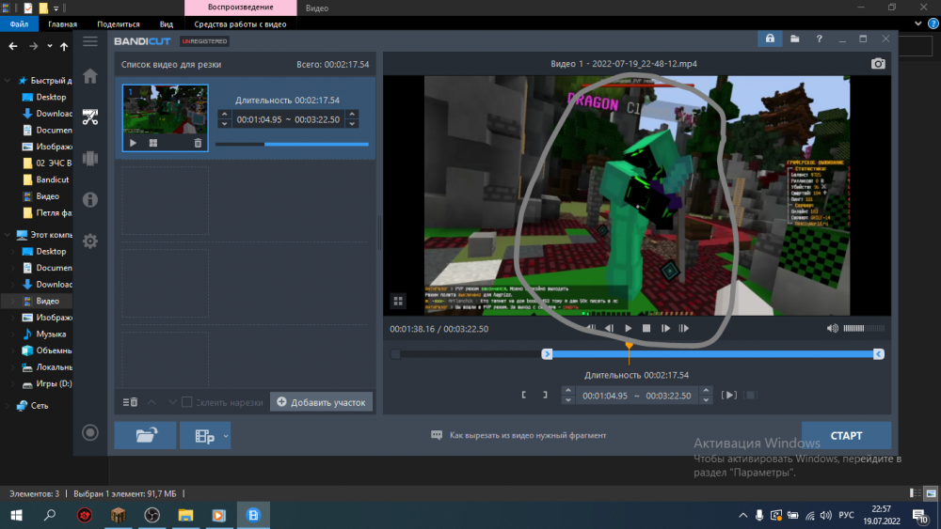This screenshot has height=529, width=941.
Task: Open Средства работы с видео tab
Action: (x=240, y=24)
